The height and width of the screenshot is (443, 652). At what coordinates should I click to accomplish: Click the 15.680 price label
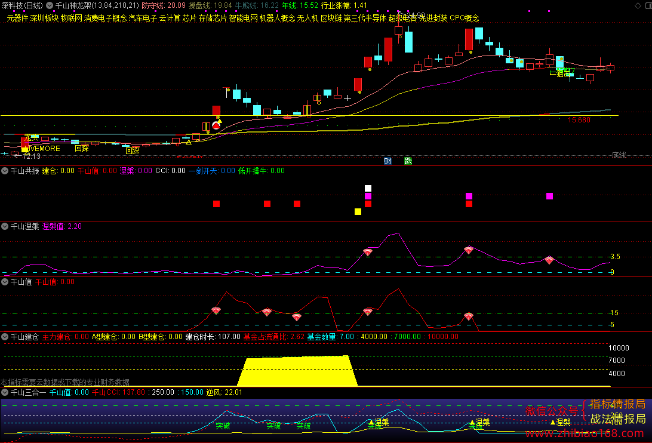click(579, 120)
